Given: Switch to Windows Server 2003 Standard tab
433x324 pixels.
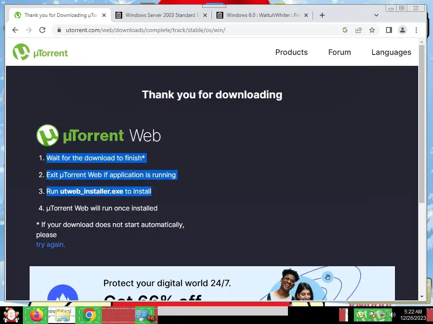Looking at the screenshot, I should [161, 15].
